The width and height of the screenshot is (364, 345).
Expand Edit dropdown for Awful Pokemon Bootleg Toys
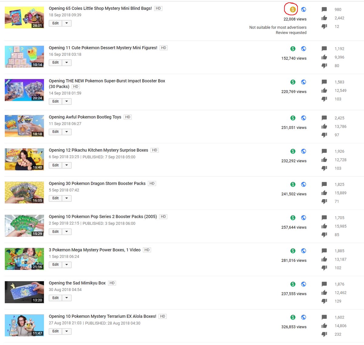[67, 132]
